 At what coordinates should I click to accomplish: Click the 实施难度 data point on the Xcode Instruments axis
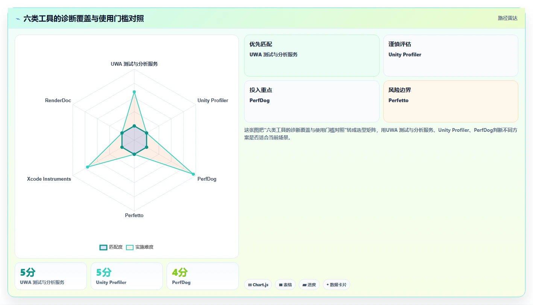(x=87, y=167)
